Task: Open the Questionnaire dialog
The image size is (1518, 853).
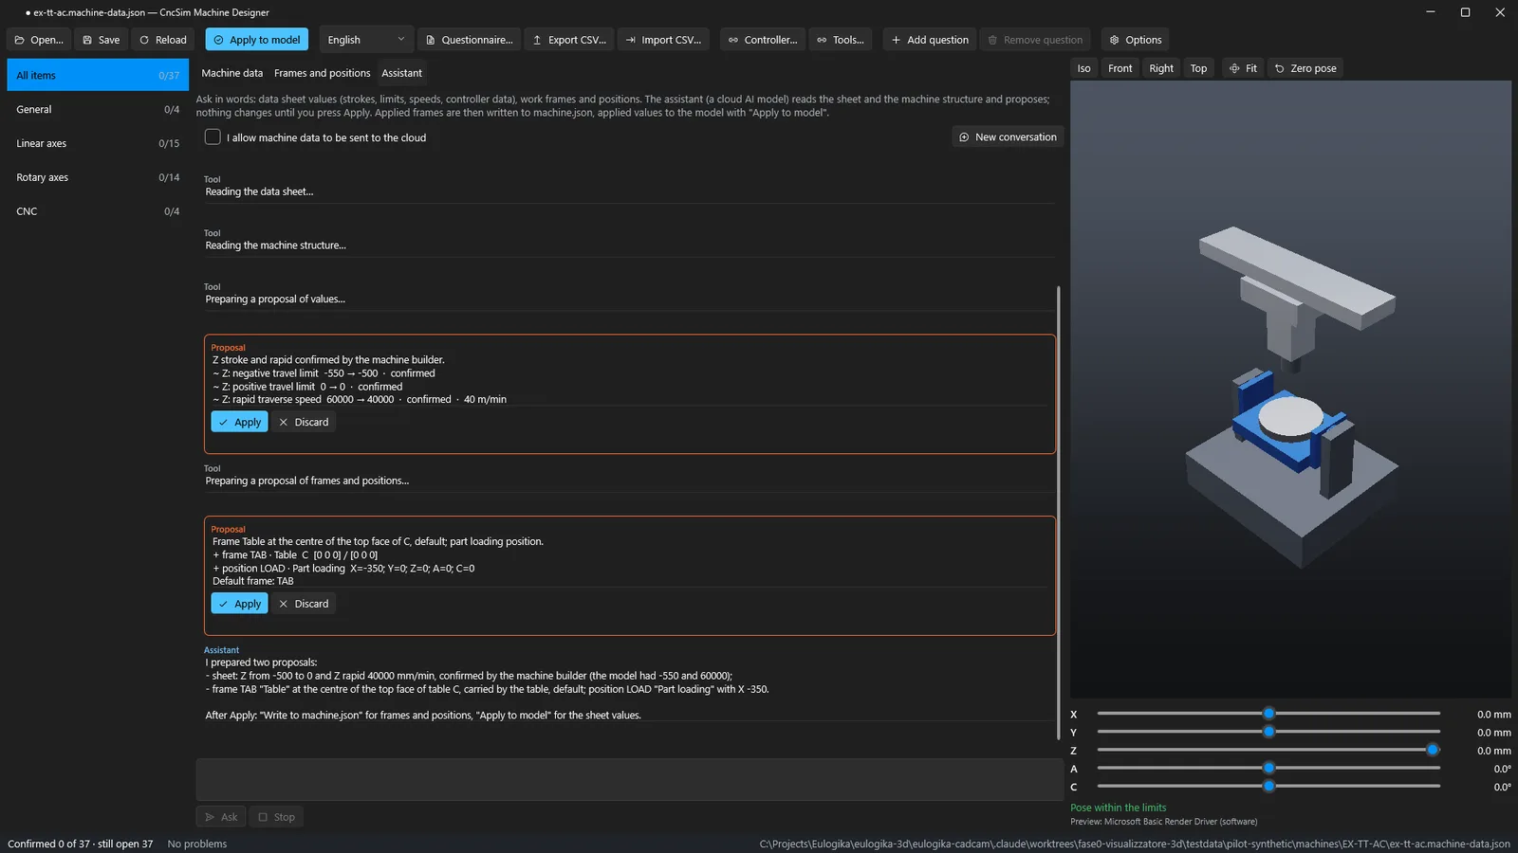Action: click(469, 40)
